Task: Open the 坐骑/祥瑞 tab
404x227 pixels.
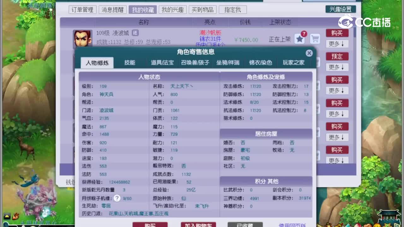Action: click(x=229, y=63)
